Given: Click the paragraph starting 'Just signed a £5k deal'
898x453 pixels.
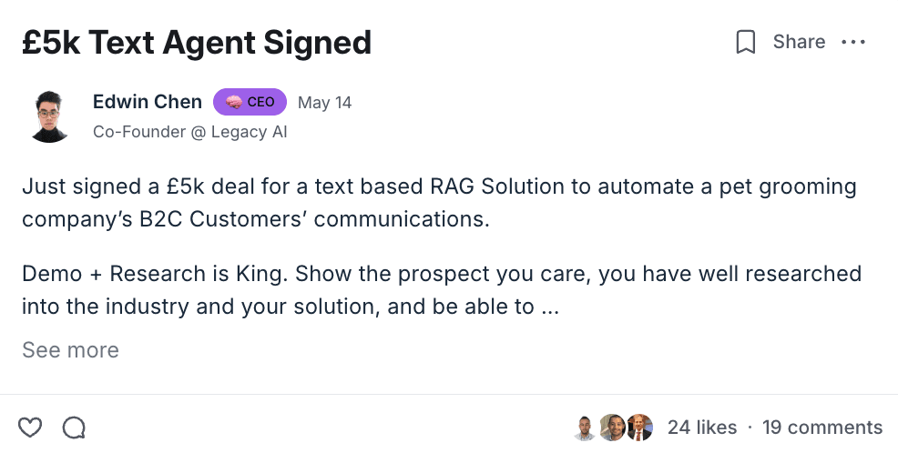Looking at the screenshot, I should click(439, 203).
